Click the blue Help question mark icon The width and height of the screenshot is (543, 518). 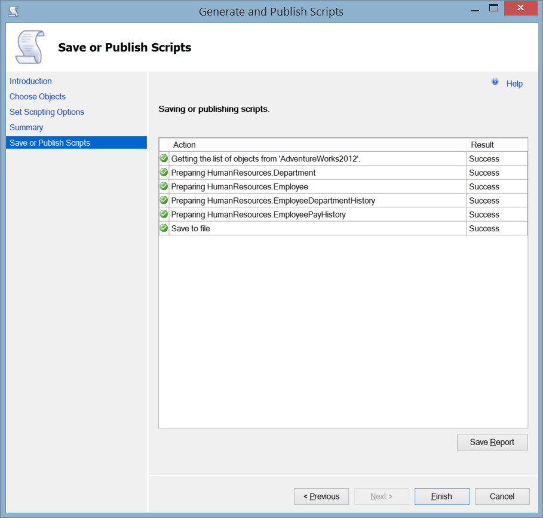pos(495,82)
